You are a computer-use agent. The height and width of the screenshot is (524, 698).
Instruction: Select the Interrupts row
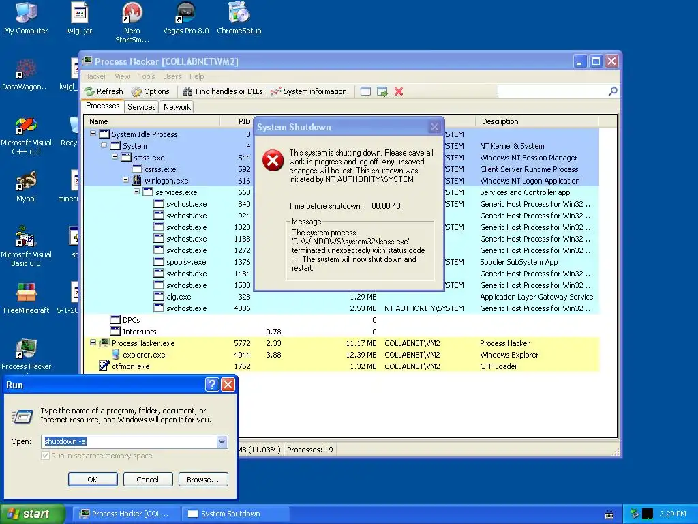pos(341,332)
